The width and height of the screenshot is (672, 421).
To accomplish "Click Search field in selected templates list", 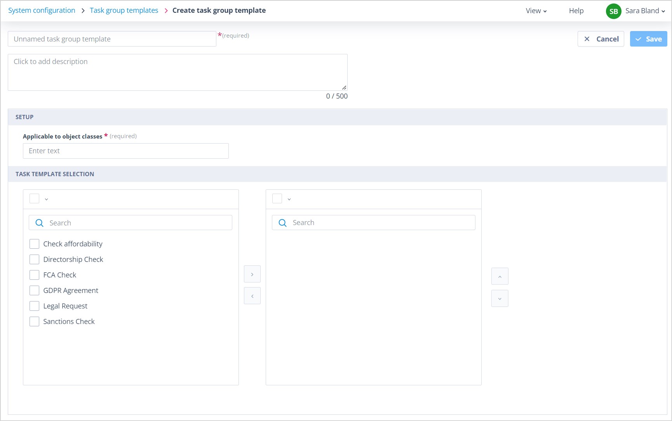I will 373,223.
